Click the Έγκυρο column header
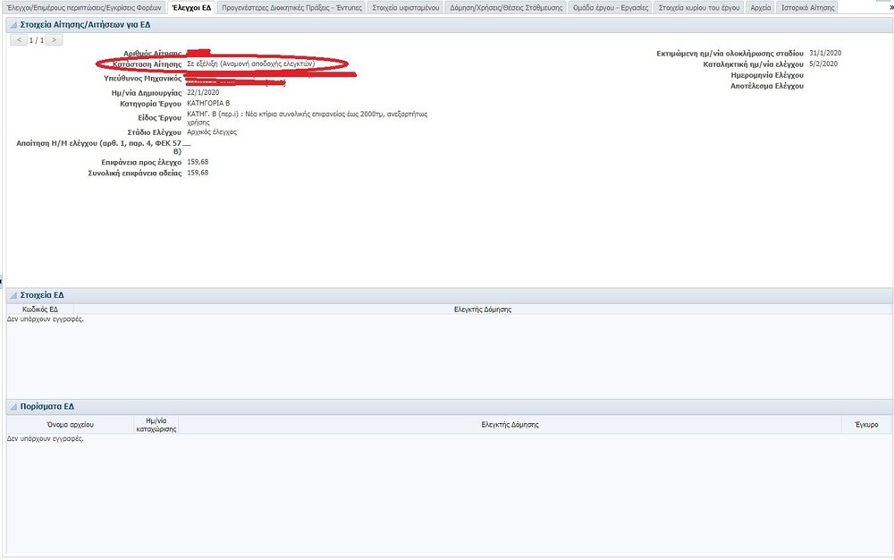This screenshot has width=894, height=560. click(x=865, y=424)
